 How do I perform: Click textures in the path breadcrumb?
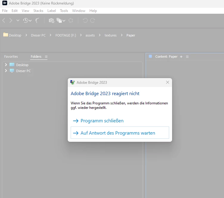pos(111,35)
